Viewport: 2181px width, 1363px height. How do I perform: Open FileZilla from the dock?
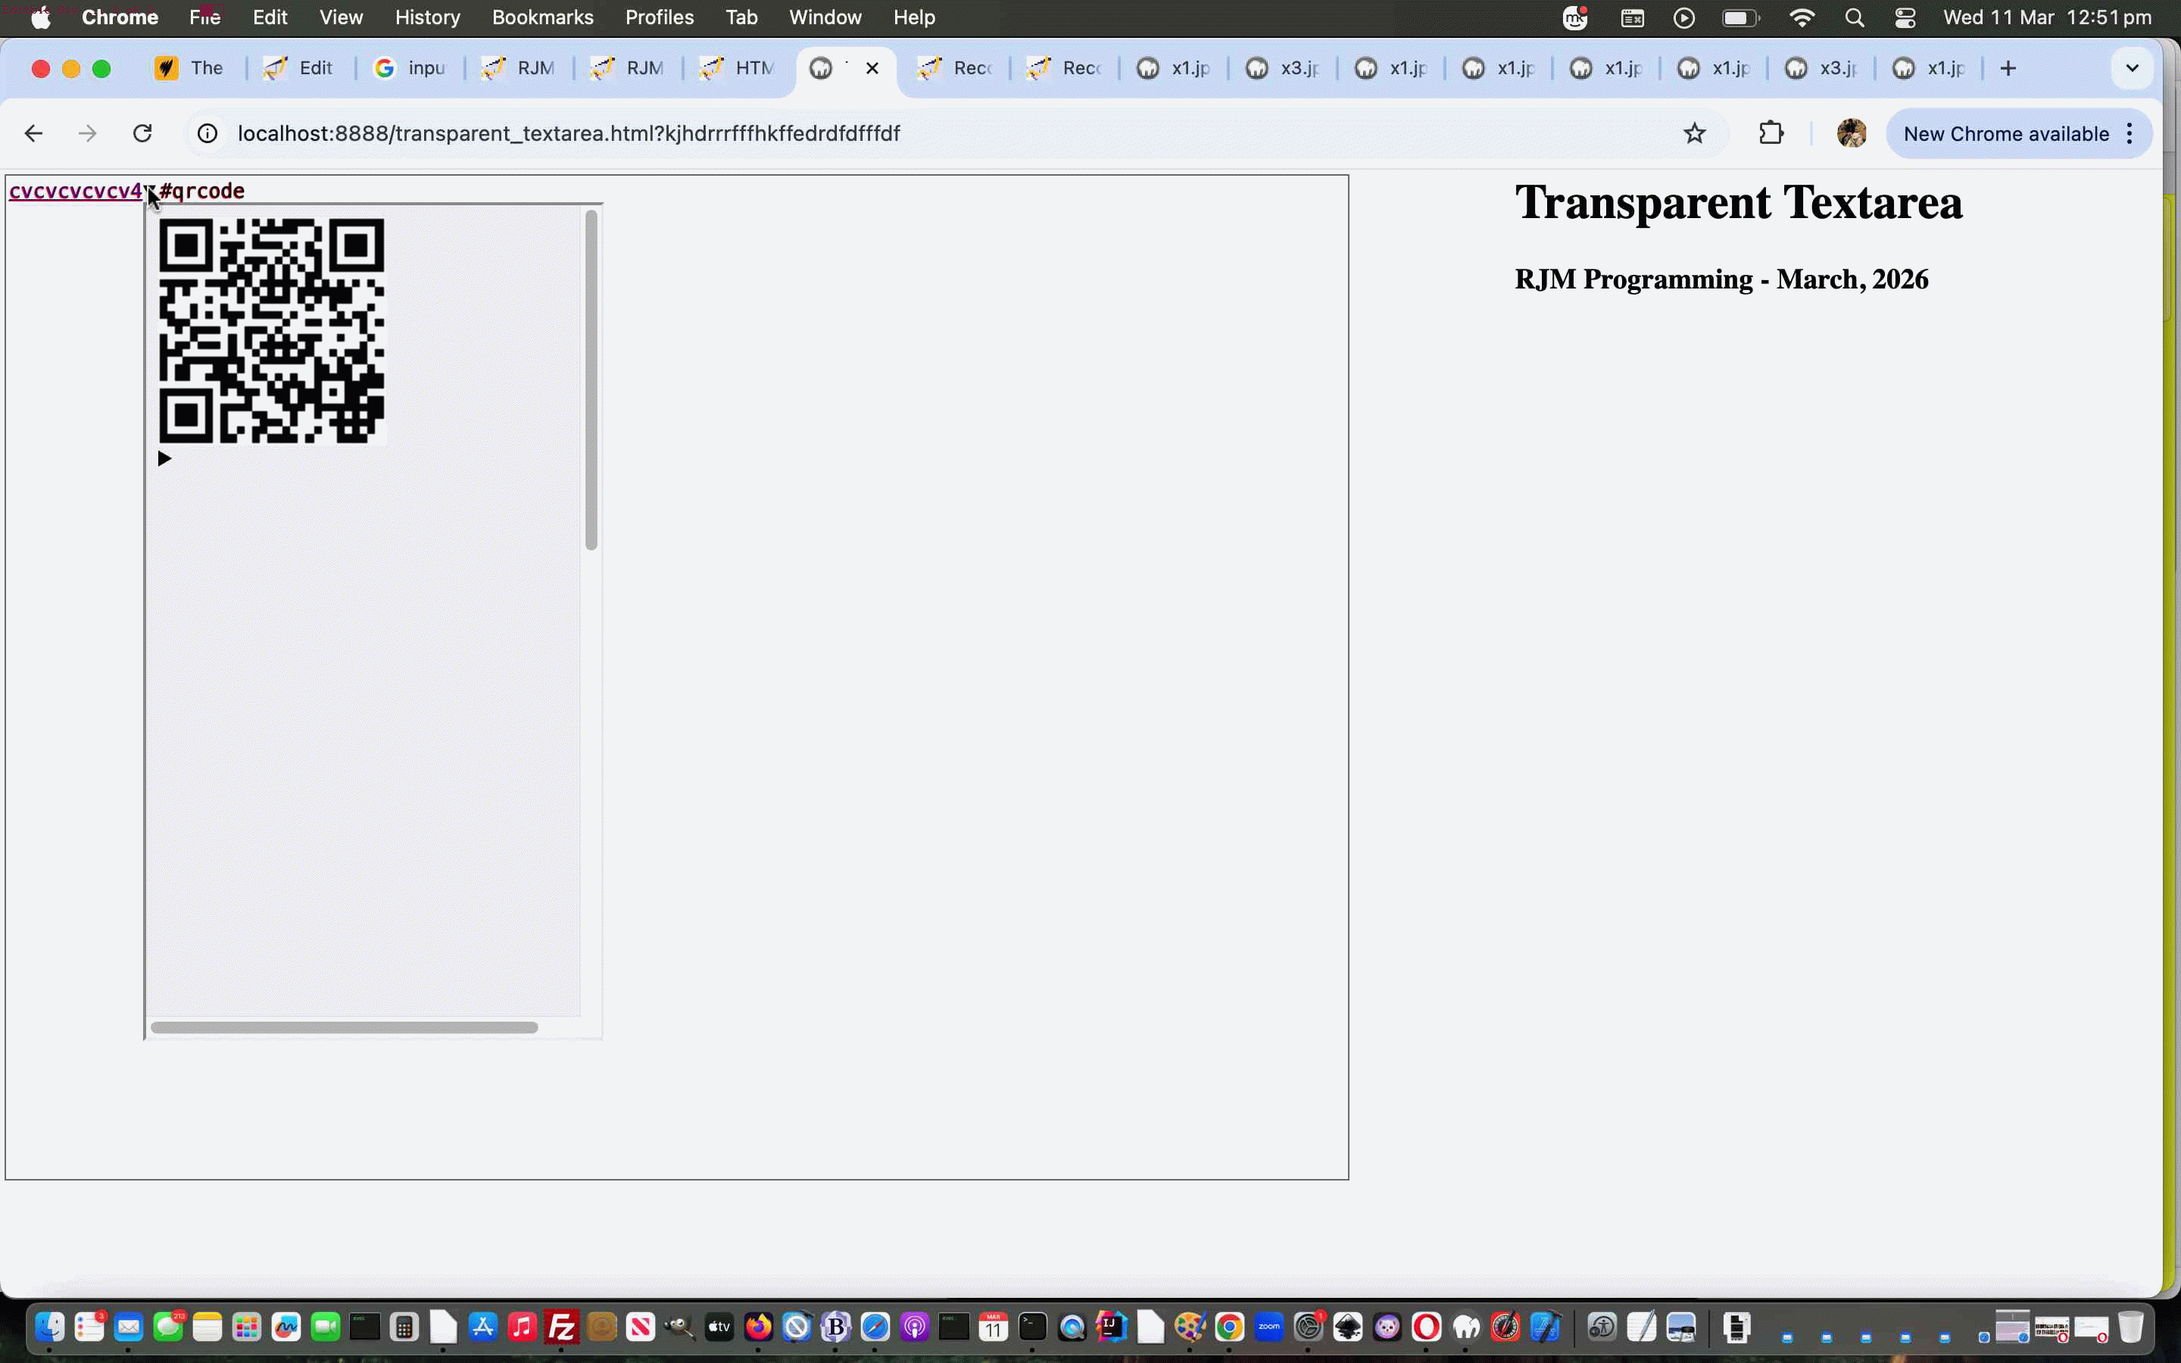(561, 1326)
